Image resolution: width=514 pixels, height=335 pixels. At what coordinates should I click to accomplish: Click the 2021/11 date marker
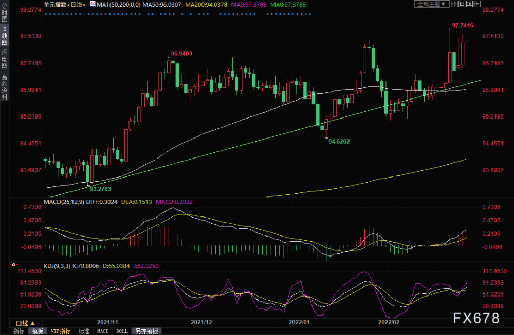(107, 322)
